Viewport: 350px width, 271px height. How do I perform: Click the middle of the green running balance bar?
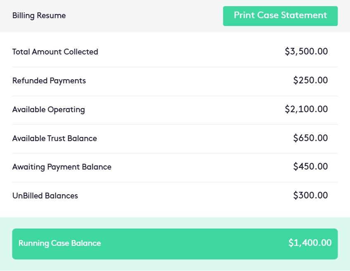click(175, 244)
